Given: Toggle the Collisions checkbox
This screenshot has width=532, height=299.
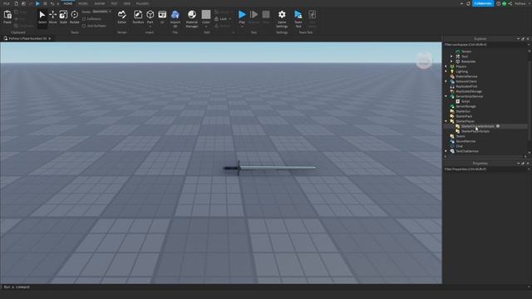Looking at the screenshot, I should [84, 19].
